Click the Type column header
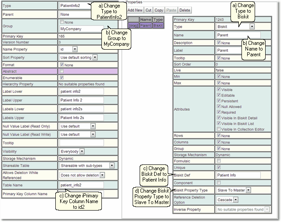This screenshot has width=281, height=222. [158, 20]
